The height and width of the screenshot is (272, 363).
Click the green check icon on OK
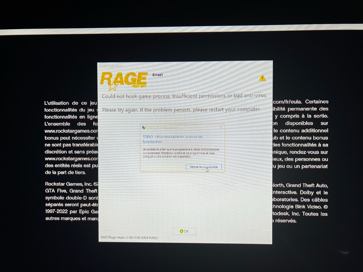coord(181,231)
